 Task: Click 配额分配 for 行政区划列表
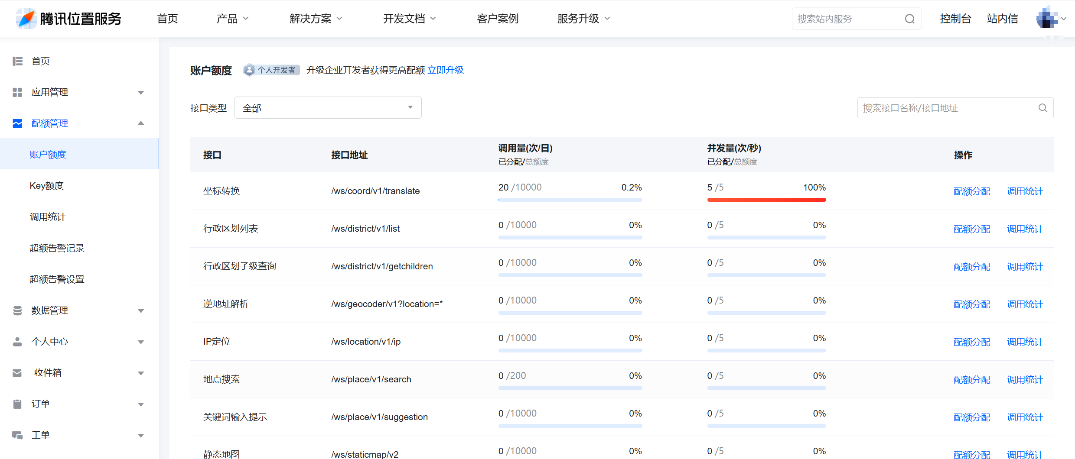(972, 229)
